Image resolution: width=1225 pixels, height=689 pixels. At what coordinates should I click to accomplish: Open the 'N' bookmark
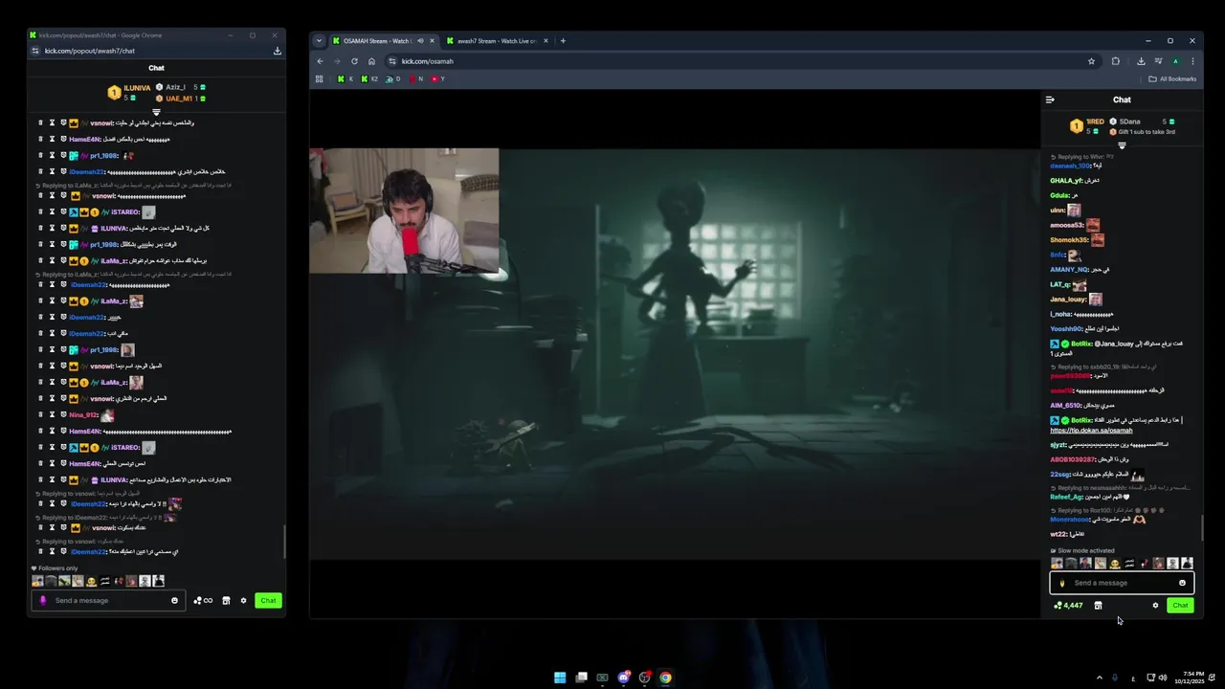[x=416, y=79]
